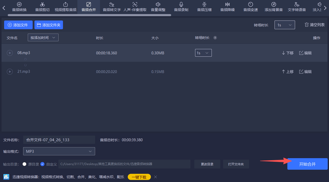
Task: Move 08.mp3 down with 下移
Action: [288, 53]
